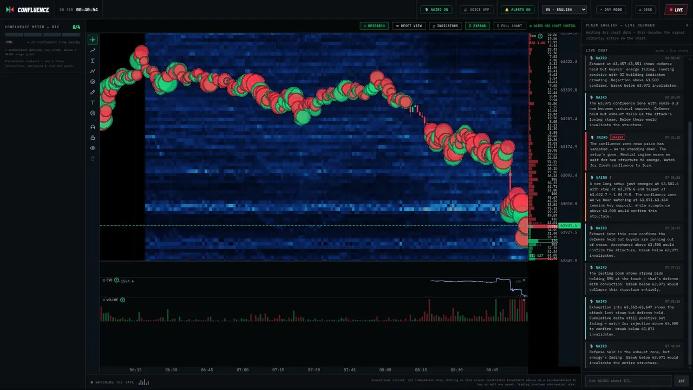The image size is (693, 390).
Task: Switch to DAY MODE
Action: coord(611,10)
